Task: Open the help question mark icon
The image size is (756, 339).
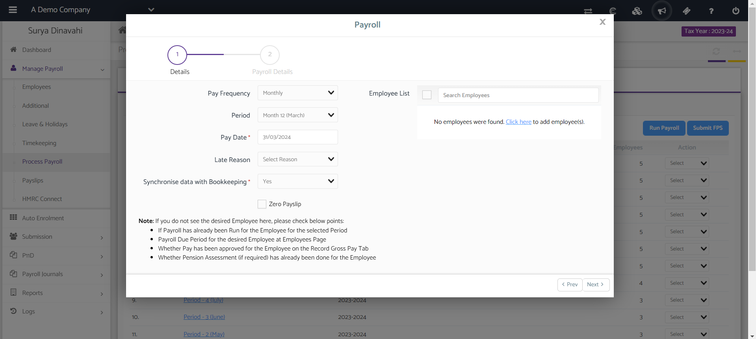Action: (x=711, y=11)
